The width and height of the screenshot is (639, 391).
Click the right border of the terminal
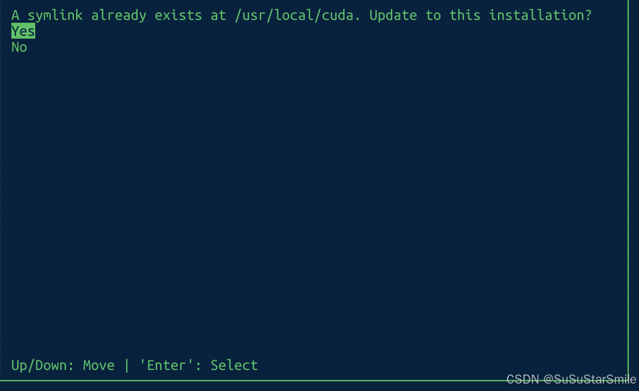pyautogui.click(x=628, y=199)
